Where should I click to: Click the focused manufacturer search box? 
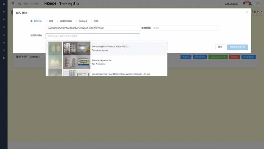(x=93, y=36)
